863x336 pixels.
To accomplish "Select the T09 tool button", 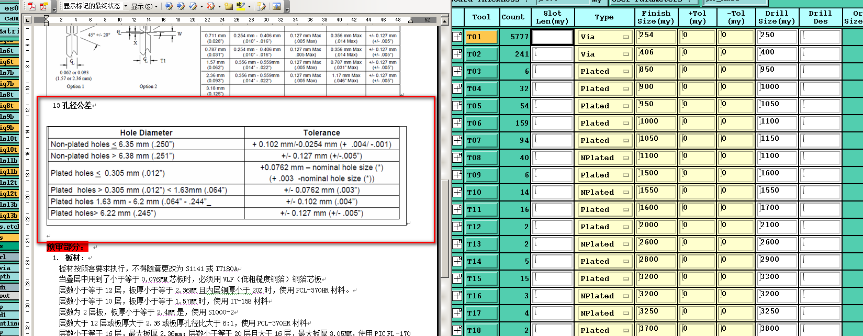I will 481,175.
